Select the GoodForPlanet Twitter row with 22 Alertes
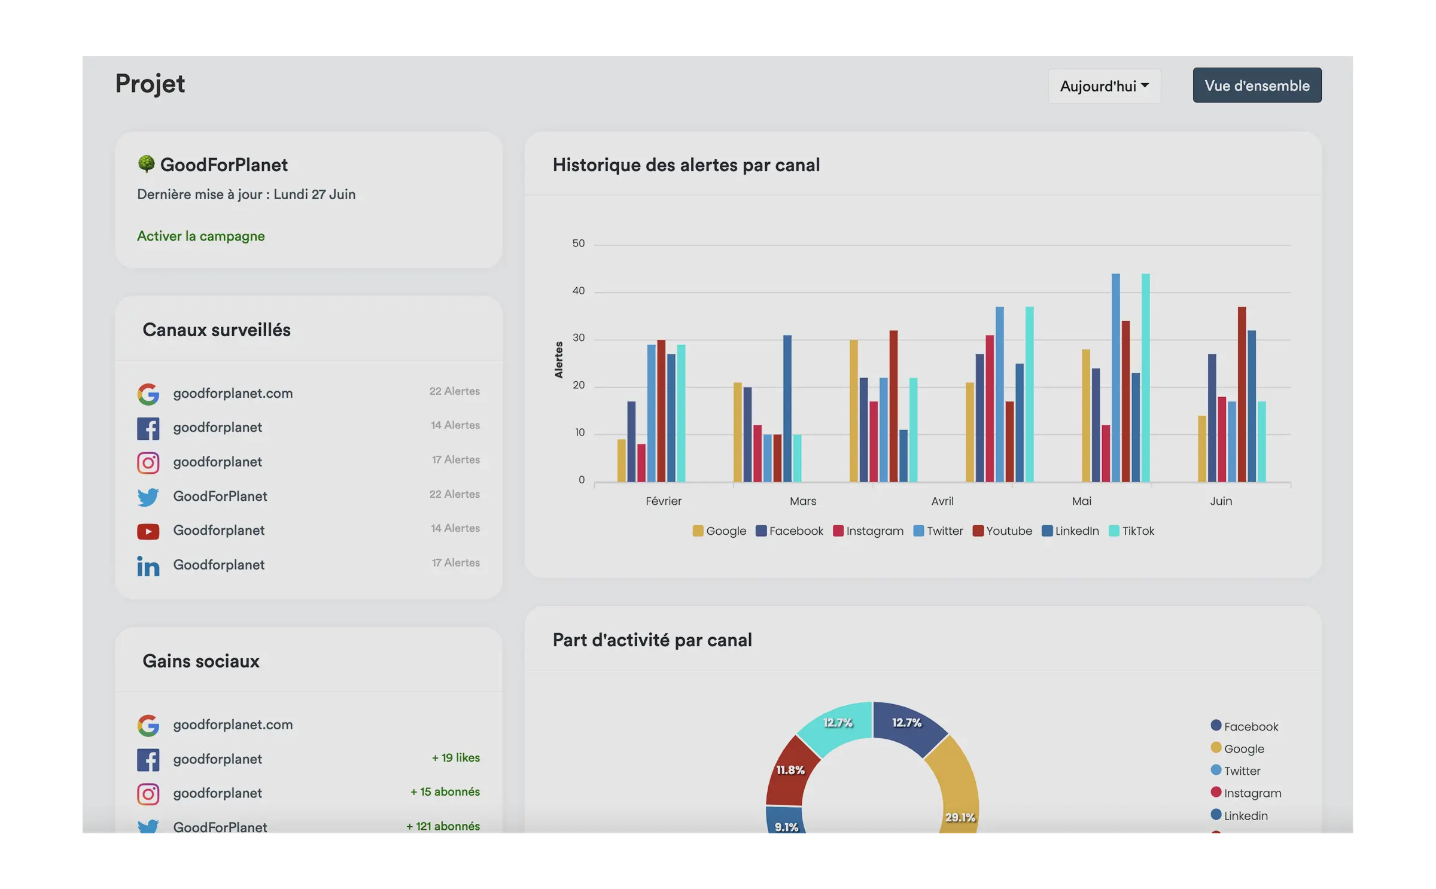The height and width of the screenshot is (889, 1436). (220, 497)
